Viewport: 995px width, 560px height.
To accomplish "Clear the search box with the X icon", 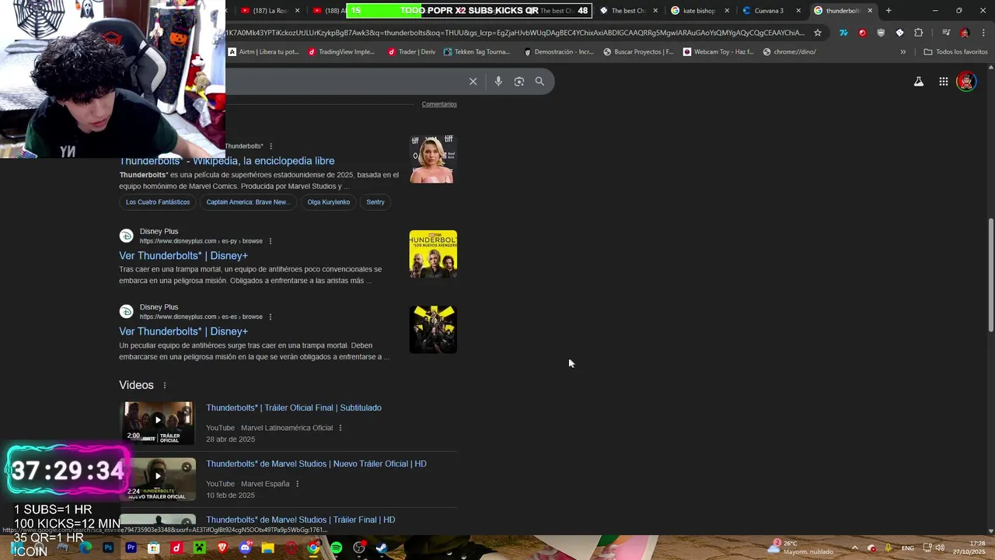I will (x=473, y=81).
